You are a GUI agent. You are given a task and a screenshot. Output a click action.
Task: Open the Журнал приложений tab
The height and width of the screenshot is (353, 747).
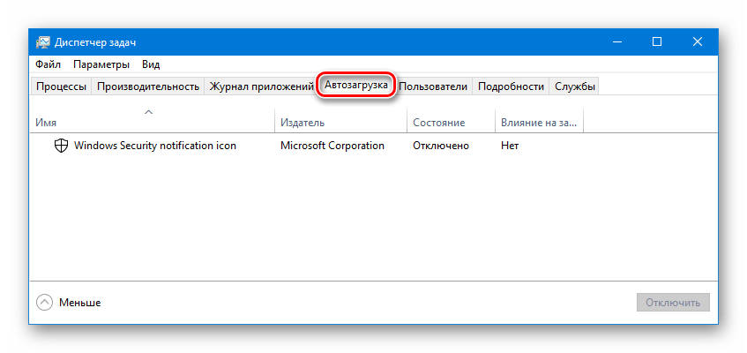pos(261,86)
